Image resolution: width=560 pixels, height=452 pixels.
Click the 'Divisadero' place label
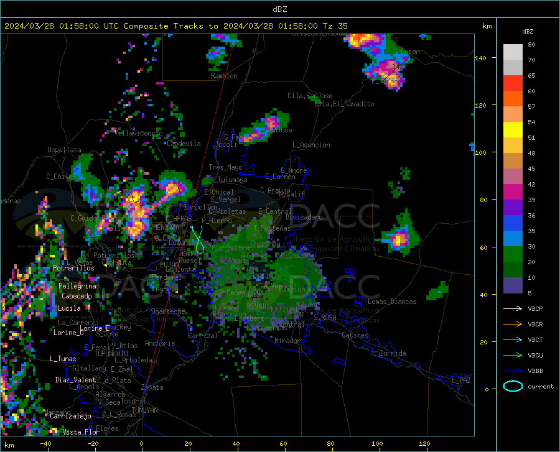(x=304, y=217)
